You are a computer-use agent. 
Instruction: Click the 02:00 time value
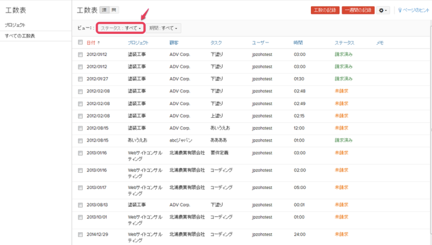pos(300,170)
